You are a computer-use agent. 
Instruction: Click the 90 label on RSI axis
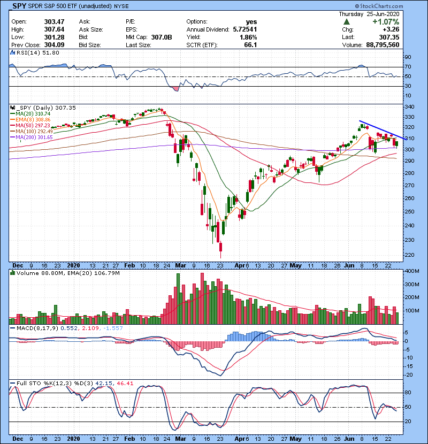point(408,57)
